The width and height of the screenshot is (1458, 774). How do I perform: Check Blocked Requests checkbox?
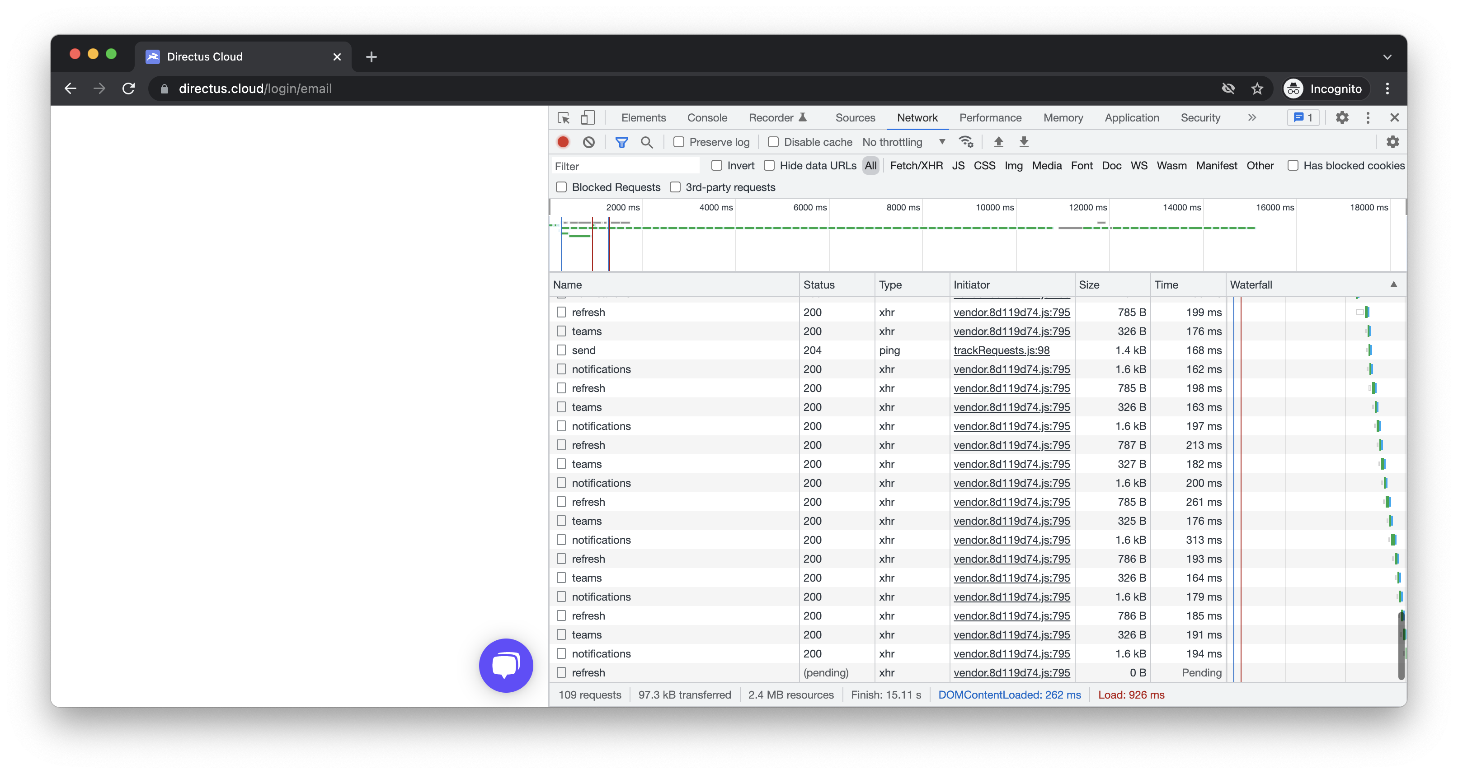[x=561, y=187]
